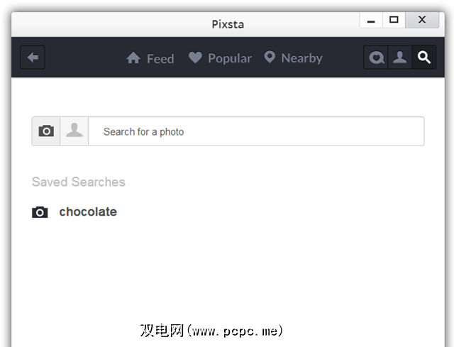
Task: Maximize the Pixsta window
Action: coord(394,20)
